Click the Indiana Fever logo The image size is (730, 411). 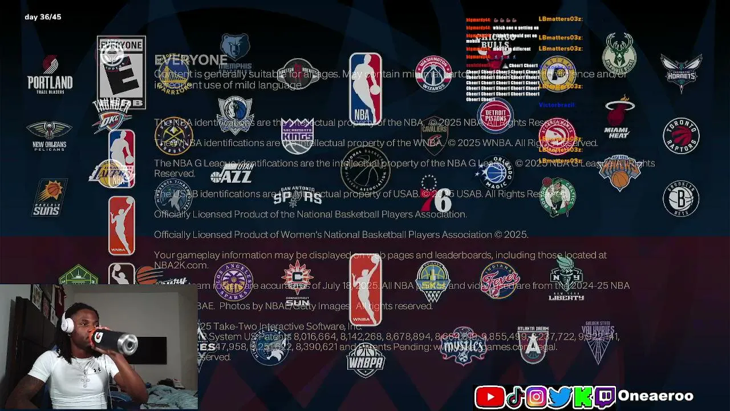tap(500, 281)
